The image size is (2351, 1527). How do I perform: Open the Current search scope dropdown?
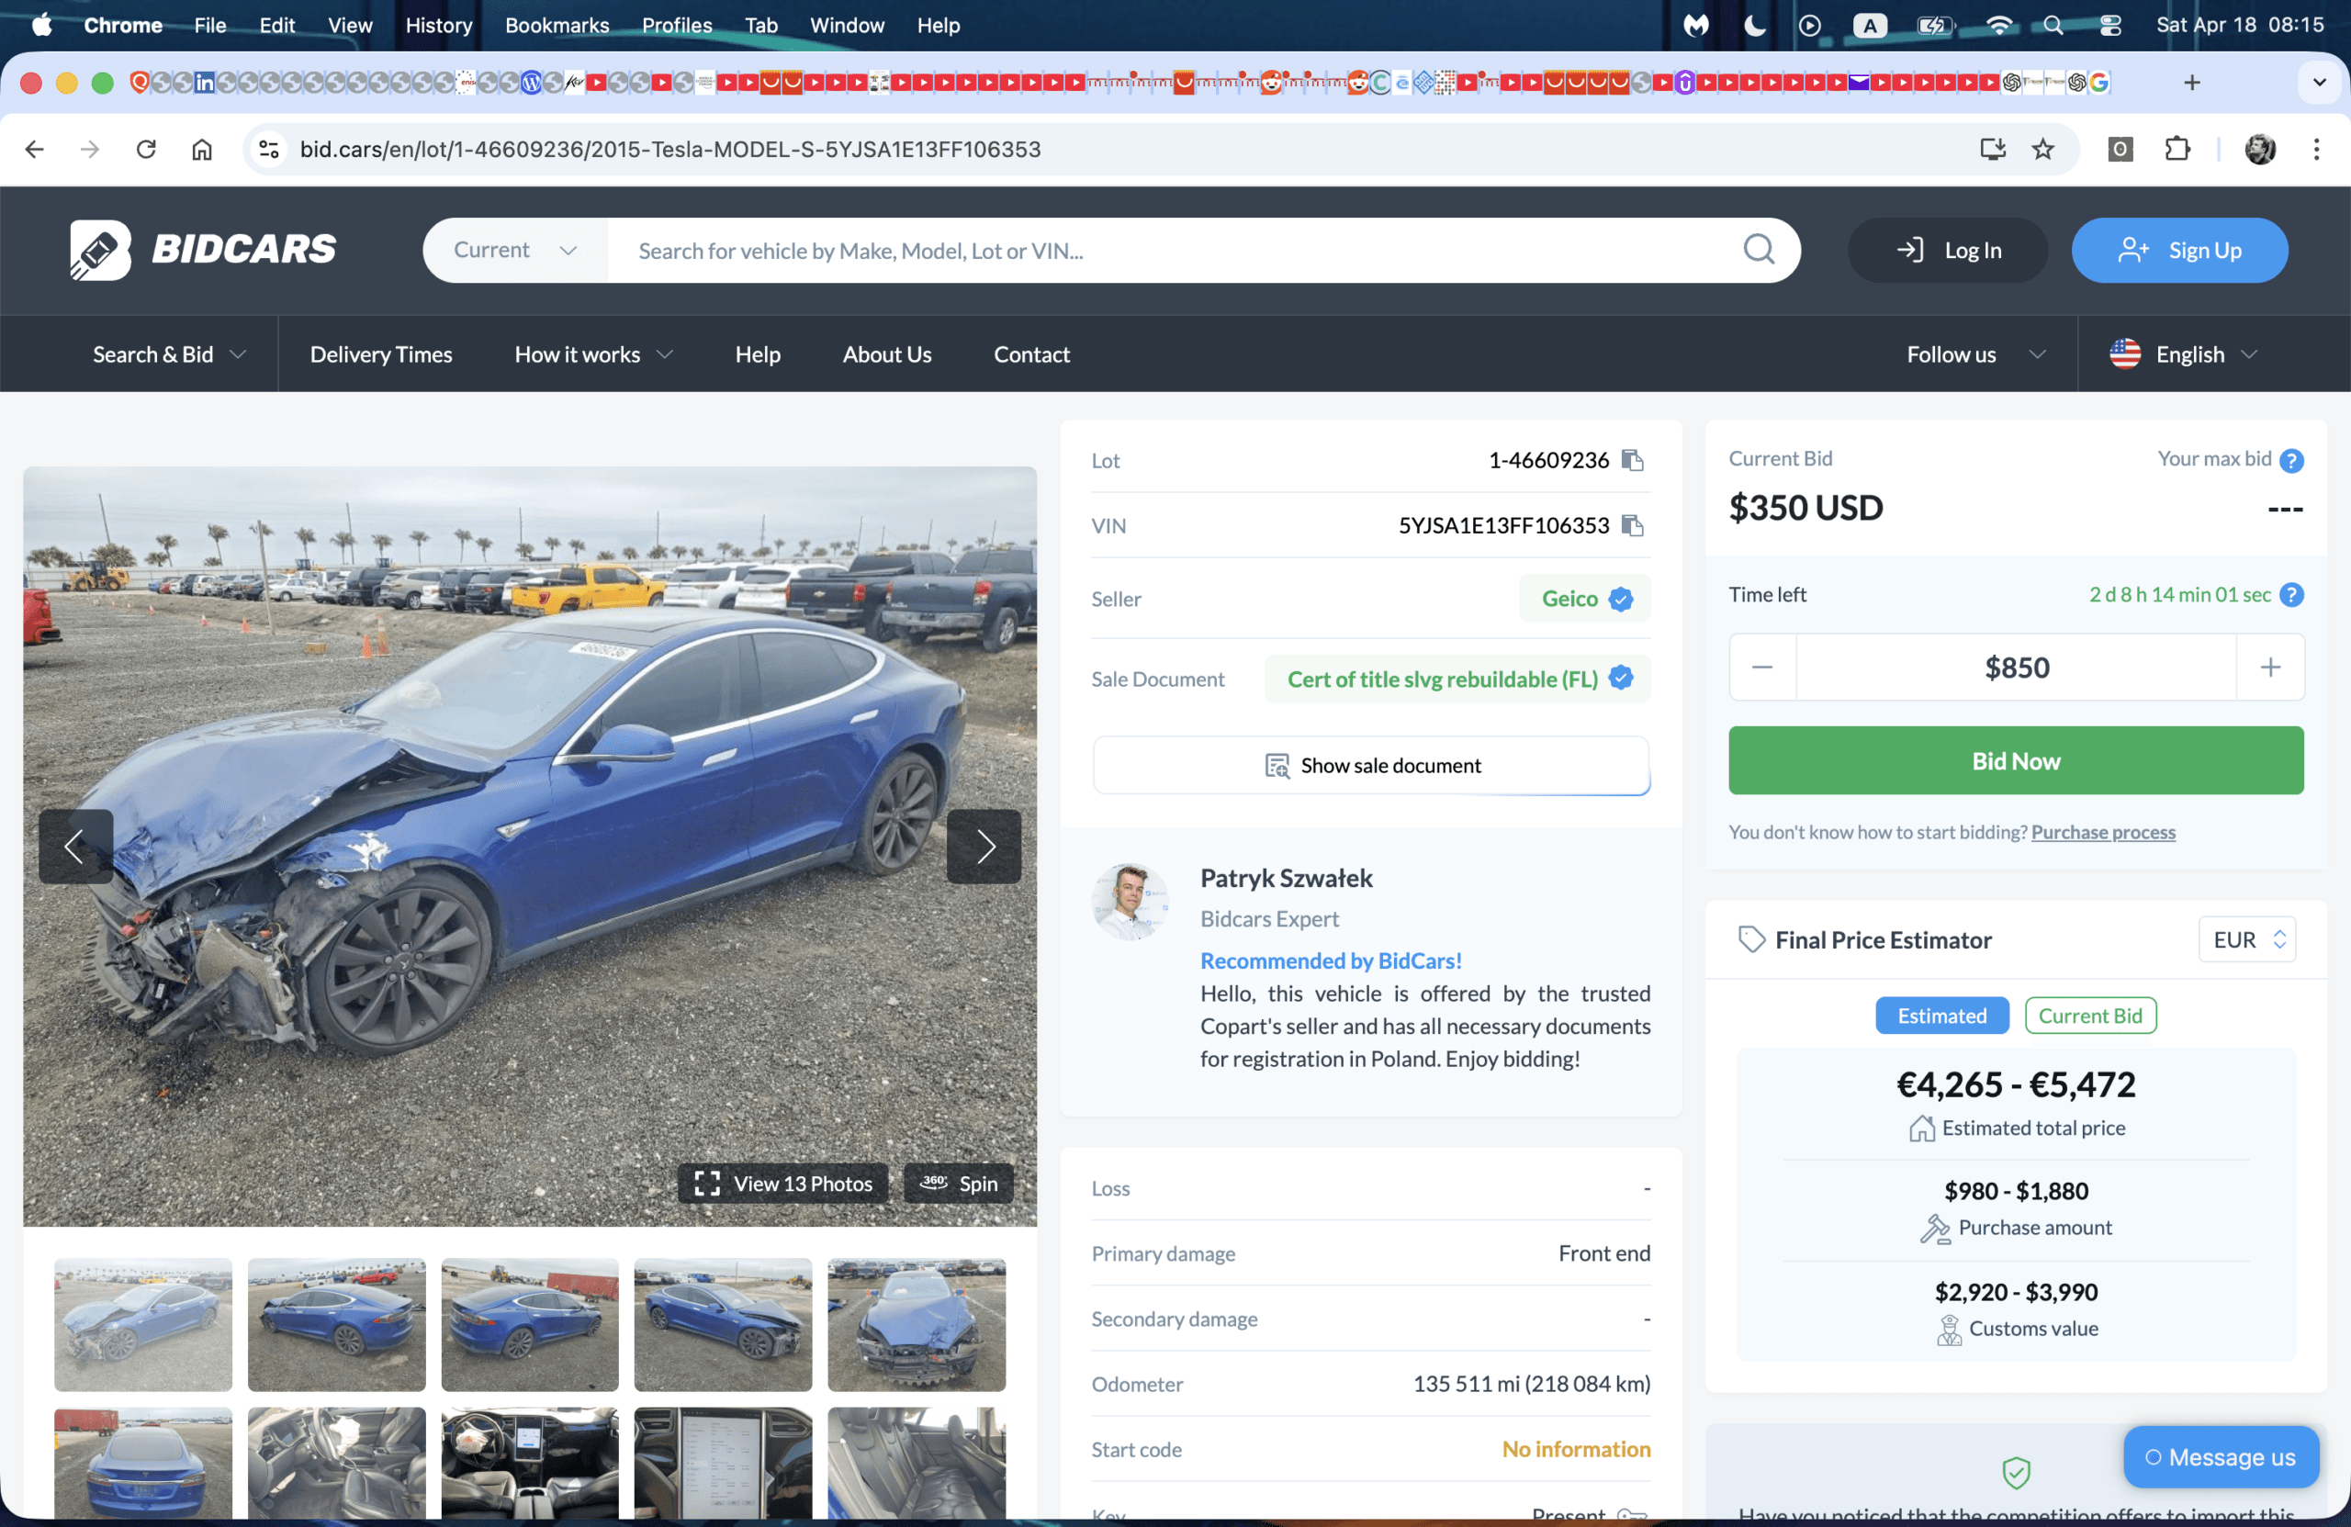(514, 250)
